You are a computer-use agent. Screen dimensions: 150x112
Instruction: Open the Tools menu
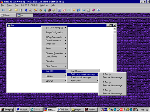click(x=9, y=5)
